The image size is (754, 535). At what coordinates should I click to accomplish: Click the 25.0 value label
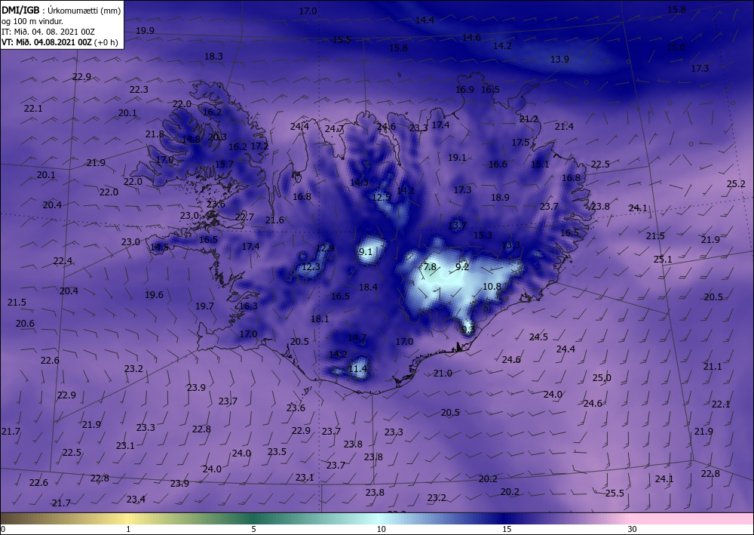point(602,378)
